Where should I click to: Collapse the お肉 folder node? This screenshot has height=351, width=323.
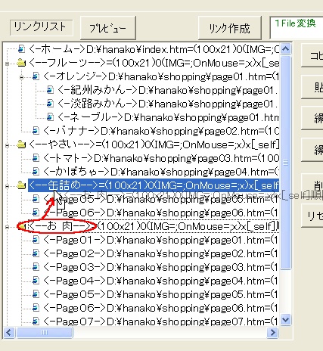pos(8,227)
